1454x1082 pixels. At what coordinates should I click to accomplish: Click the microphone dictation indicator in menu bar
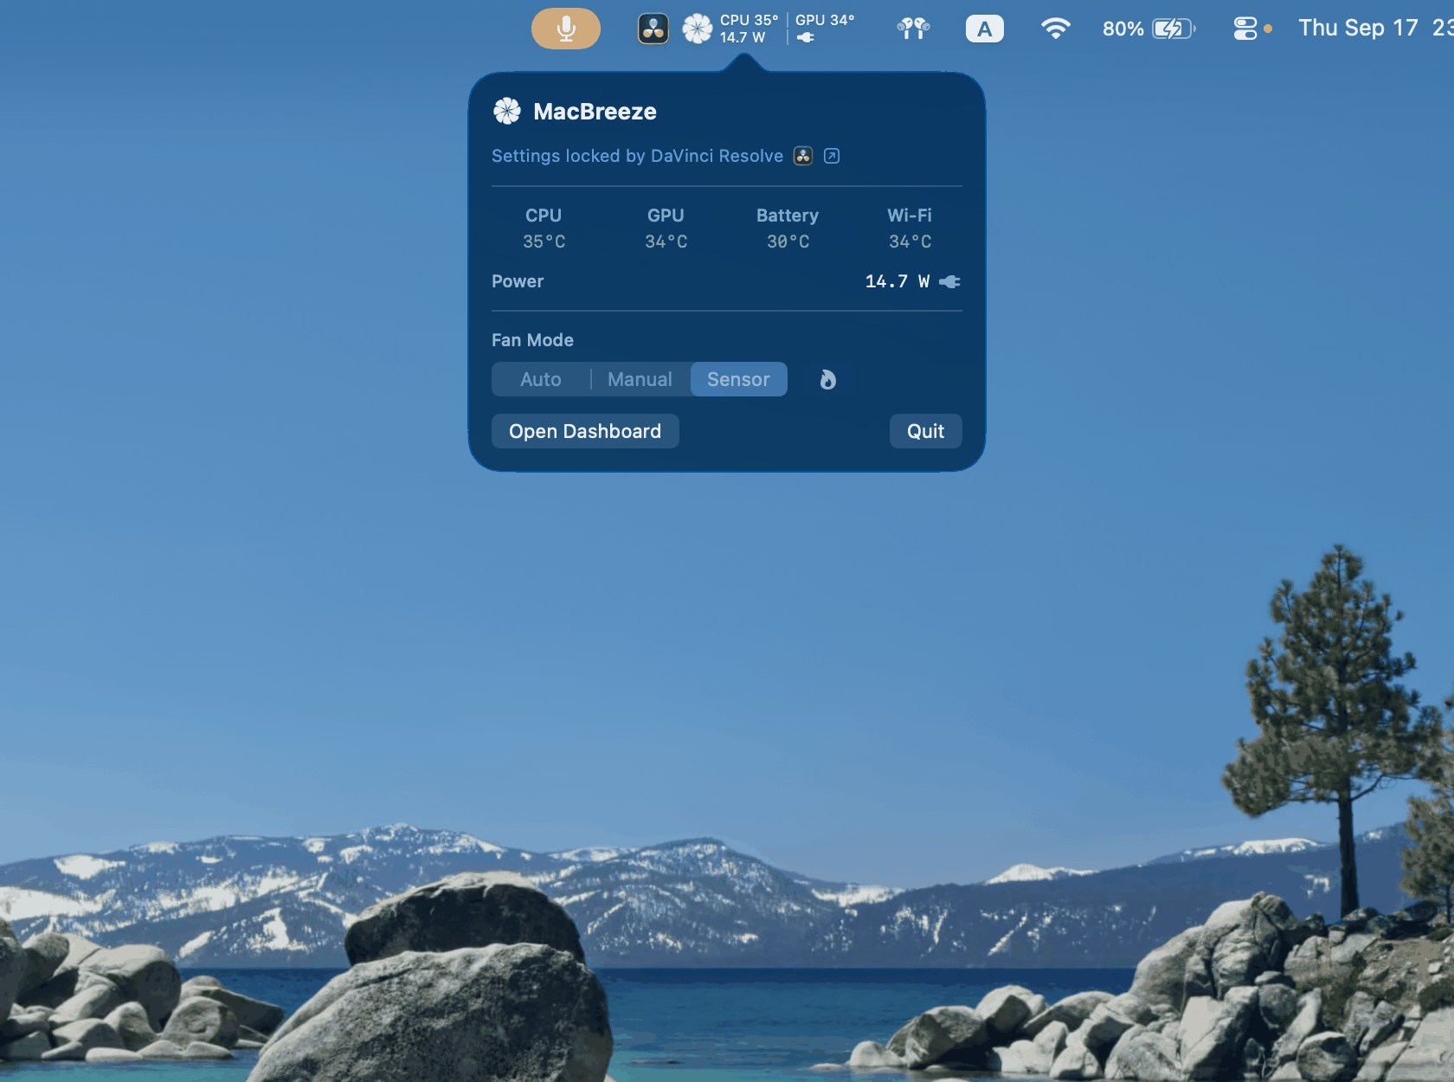pos(566,29)
